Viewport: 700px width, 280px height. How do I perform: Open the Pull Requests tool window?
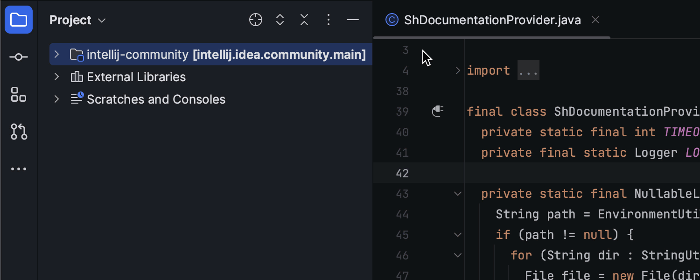pyautogui.click(x=19, y=132)
